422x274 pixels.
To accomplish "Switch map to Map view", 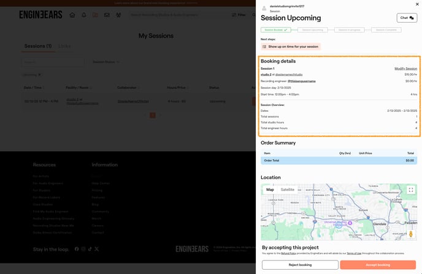I will (270, 190).
